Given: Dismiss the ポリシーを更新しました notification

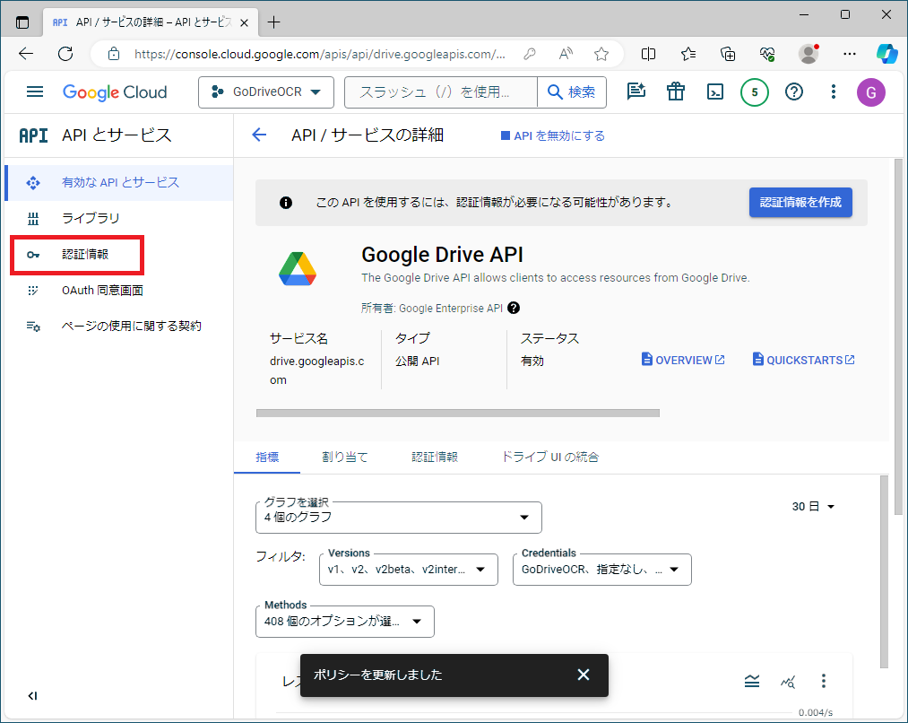Looking at the screenshot, I should 584,675.
